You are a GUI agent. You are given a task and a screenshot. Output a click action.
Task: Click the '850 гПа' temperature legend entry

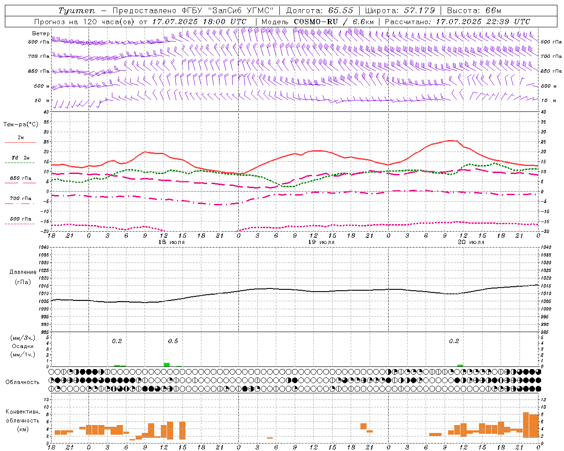coord(21,178)
